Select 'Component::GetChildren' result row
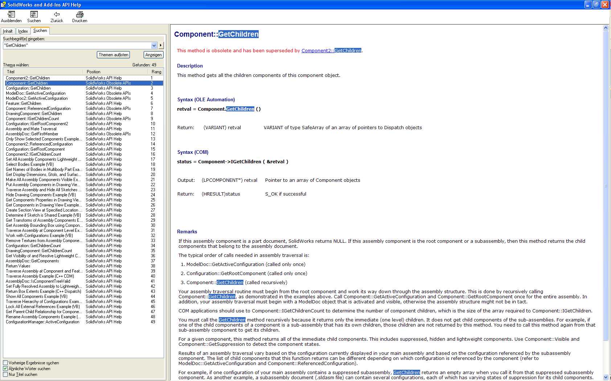 [x=84, y=83]
